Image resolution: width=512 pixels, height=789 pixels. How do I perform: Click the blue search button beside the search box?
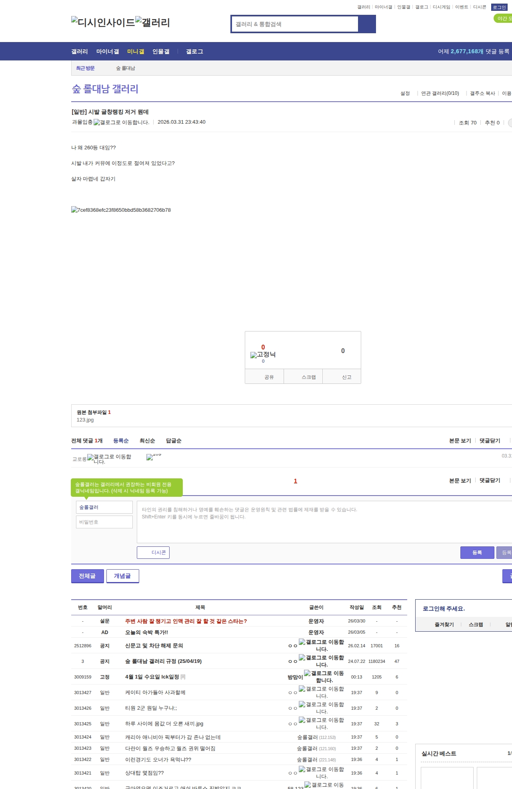[367, 24]
